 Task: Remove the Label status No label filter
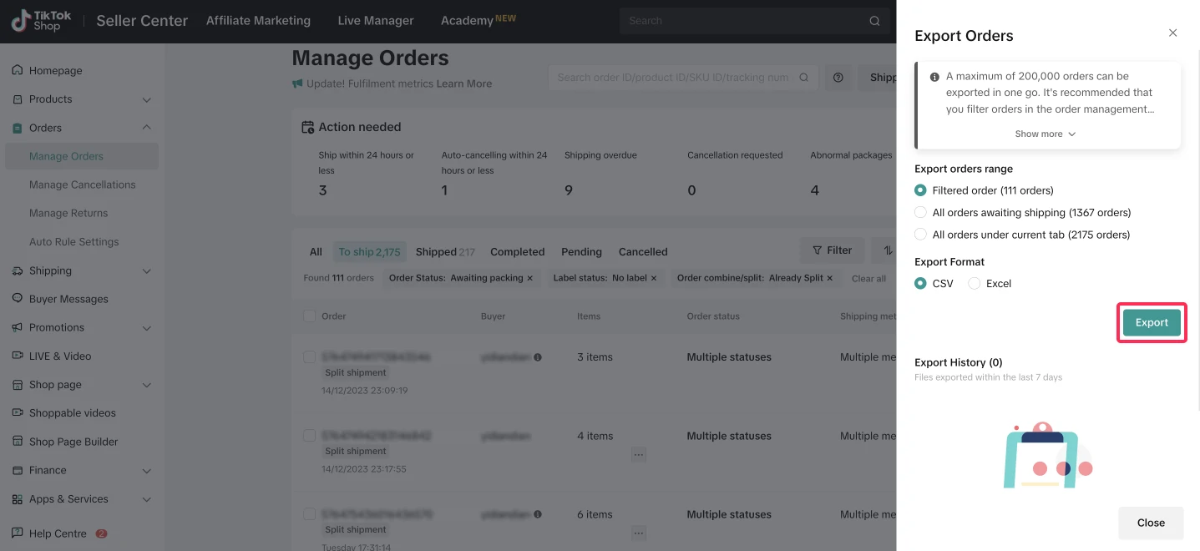(653, 278)
